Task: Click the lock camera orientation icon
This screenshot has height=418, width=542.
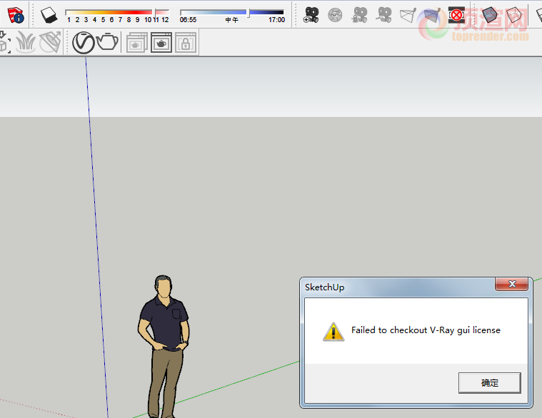Action: pos(186,43)
